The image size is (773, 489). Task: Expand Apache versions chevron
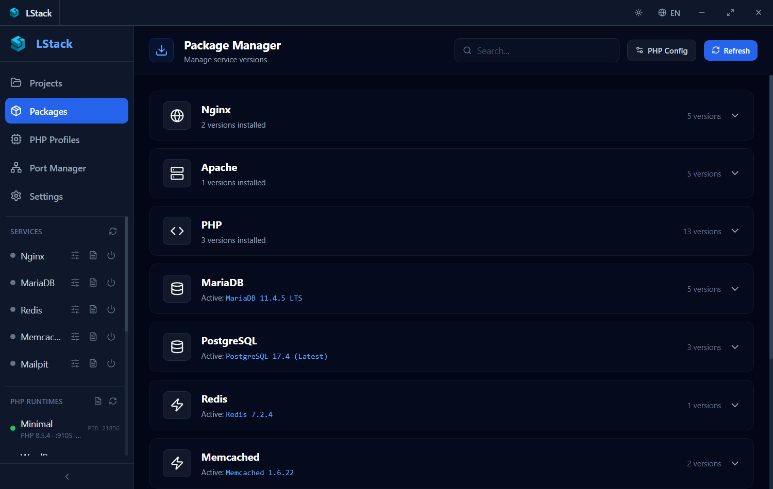point(735,173)
